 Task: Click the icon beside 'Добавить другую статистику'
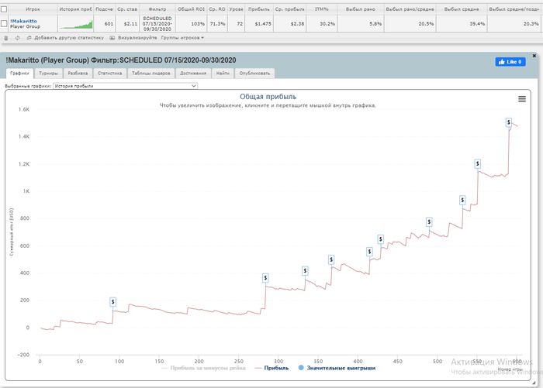pos(29,38)
